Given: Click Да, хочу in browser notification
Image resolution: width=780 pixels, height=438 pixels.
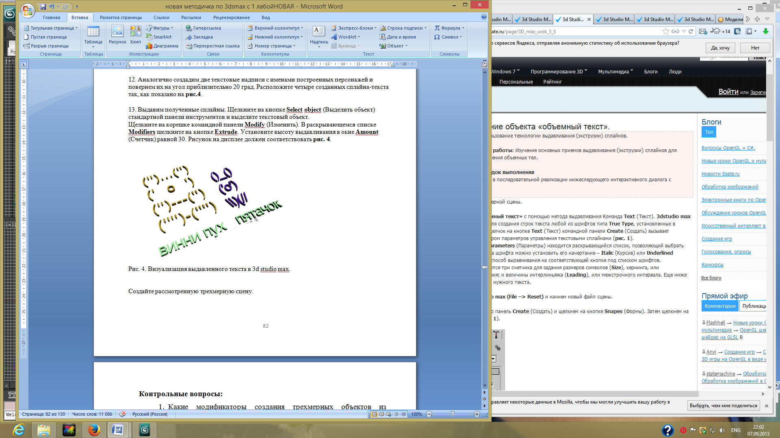Looking at the screenshot, I should 720,48.
